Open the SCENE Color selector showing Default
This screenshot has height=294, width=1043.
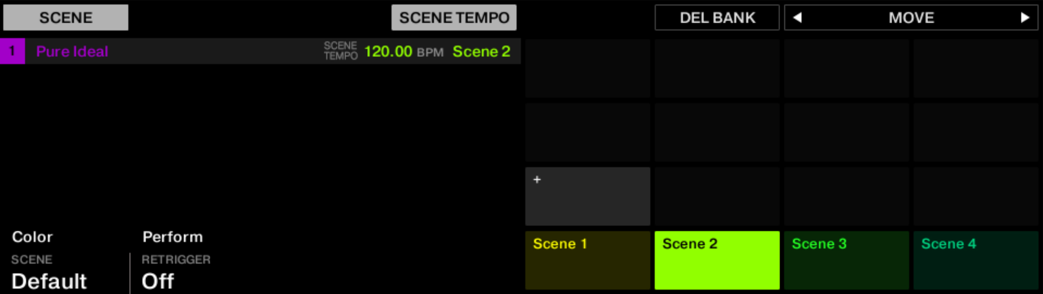[50, 281]
